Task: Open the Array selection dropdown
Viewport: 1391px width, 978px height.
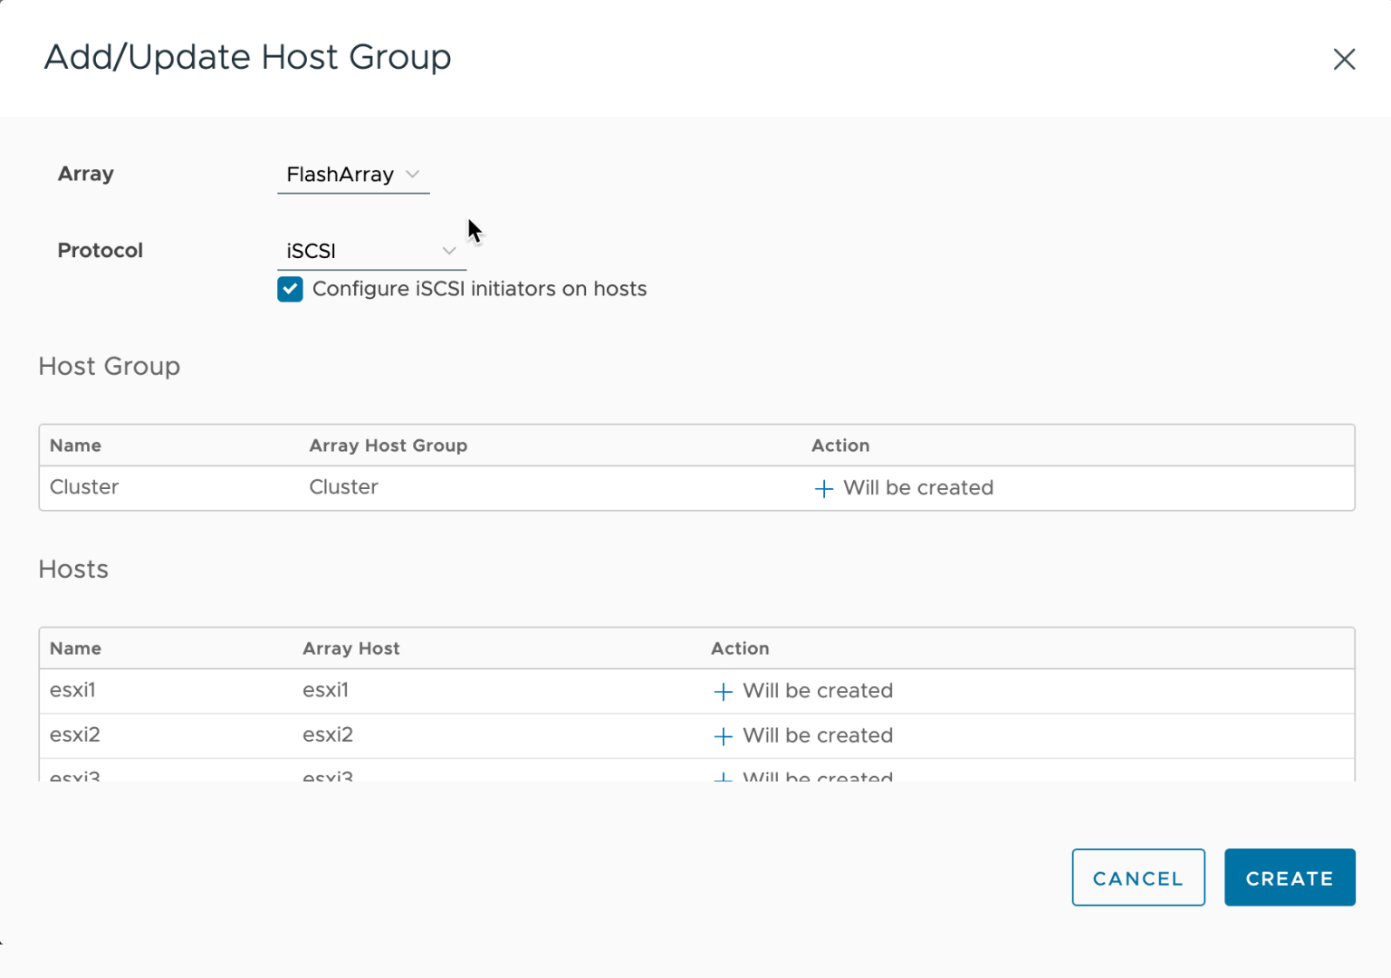Action: pyautogui.click(x=353, y=174)
